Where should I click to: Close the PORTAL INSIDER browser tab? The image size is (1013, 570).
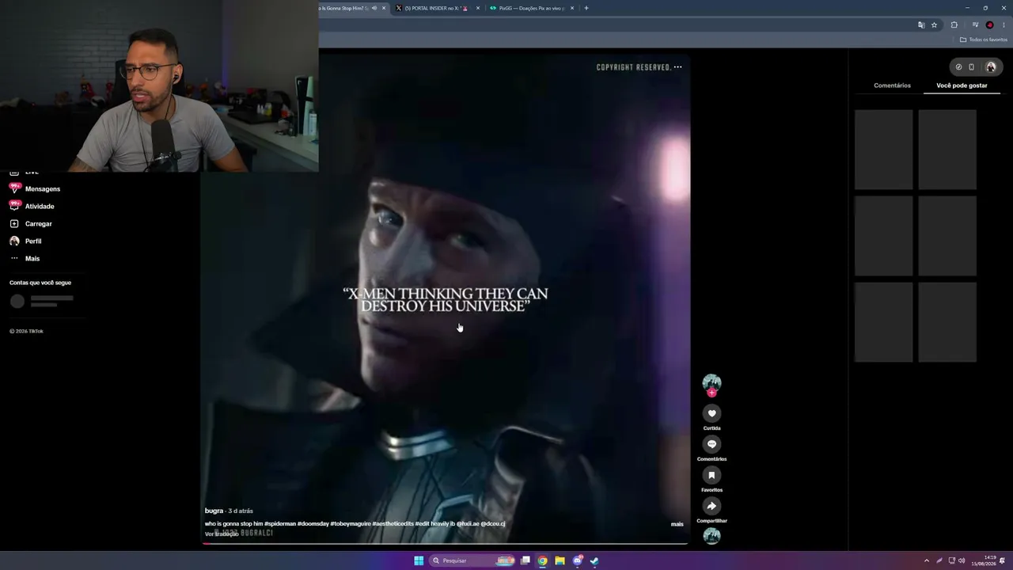point(478,8)
